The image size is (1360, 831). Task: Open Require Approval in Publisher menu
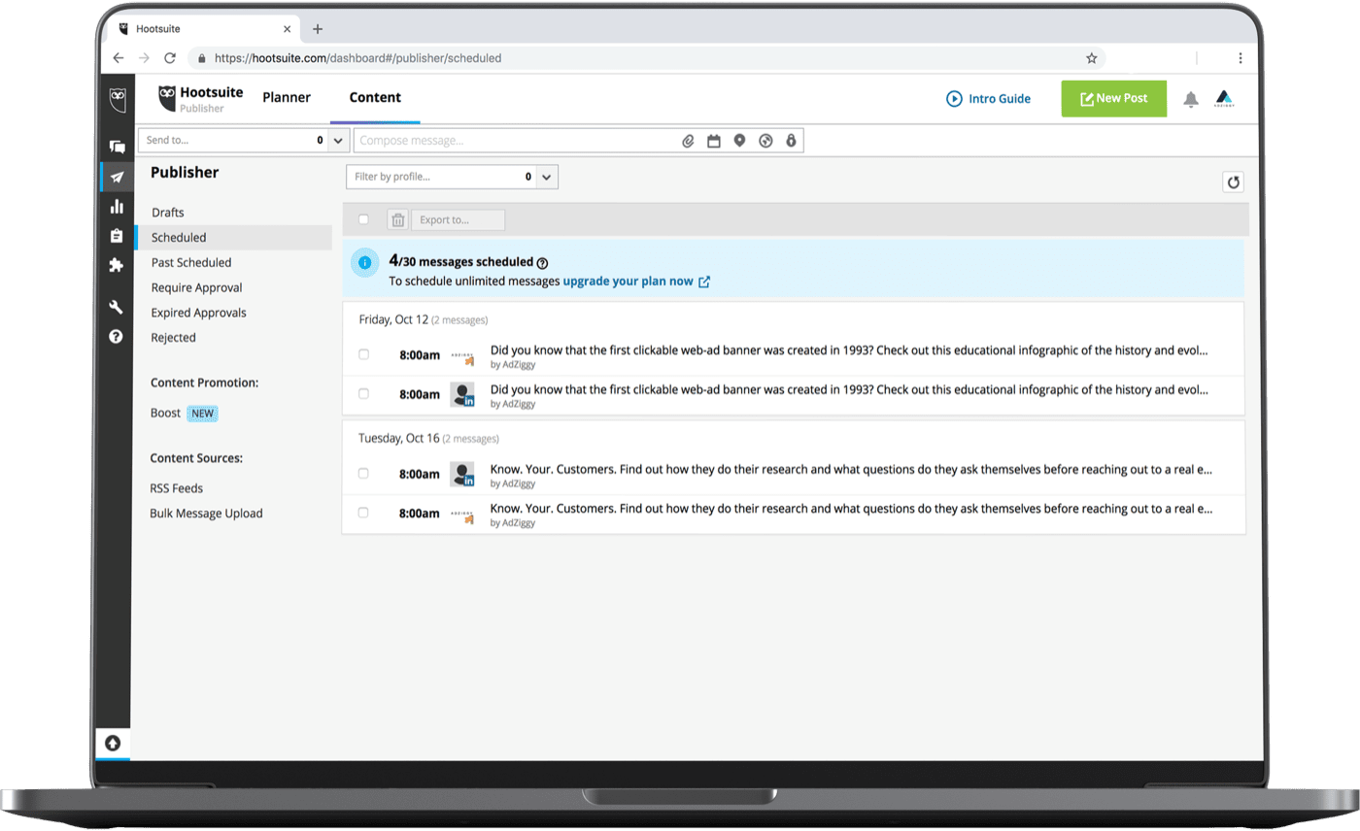click(x=196, y=288)
